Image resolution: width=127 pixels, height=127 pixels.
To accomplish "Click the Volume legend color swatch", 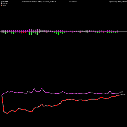I will point(2,3).
